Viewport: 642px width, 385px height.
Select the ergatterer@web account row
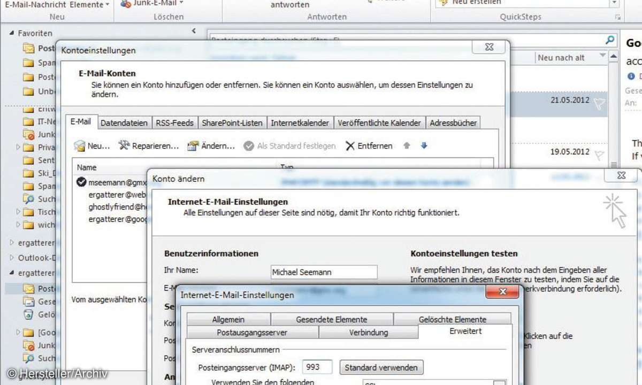pos(117,195)
